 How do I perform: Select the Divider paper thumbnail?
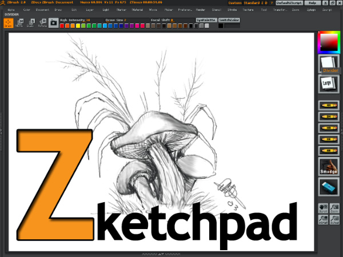tap(329, 64)
